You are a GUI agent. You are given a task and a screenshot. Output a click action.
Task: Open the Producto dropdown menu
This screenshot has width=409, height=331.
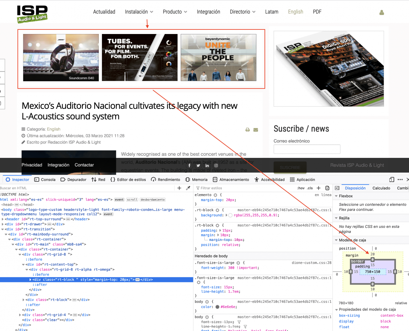[x=175, y=12]
